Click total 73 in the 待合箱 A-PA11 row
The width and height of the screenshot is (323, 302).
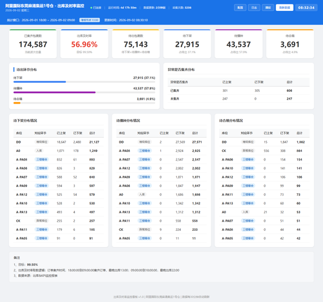point(298,195)
